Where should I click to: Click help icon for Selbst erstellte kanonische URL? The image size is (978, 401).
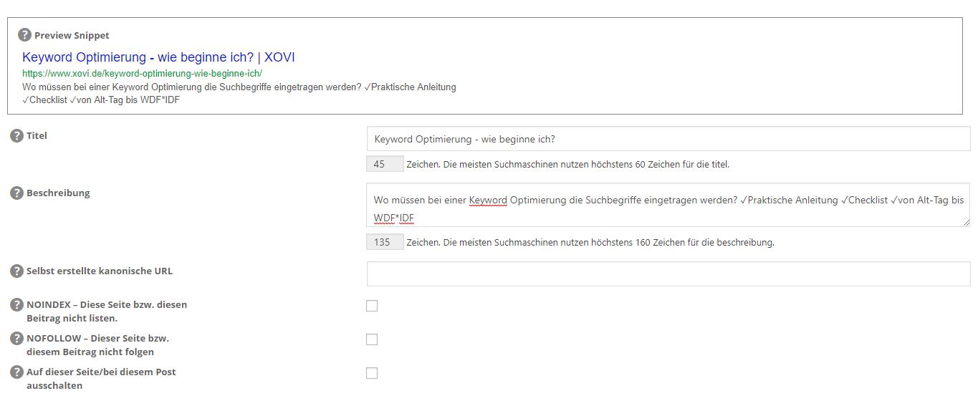[16, 271]
